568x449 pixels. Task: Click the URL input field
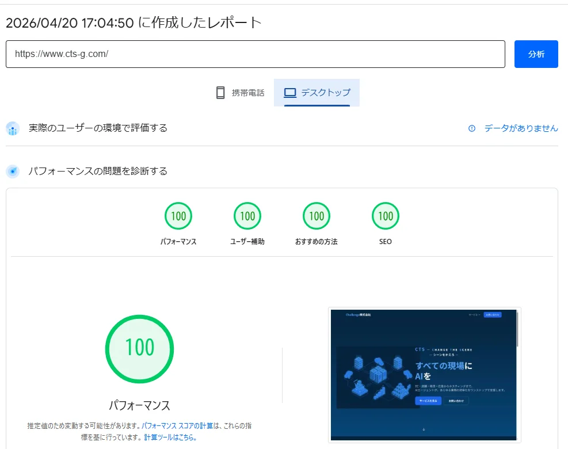[255, 54]
